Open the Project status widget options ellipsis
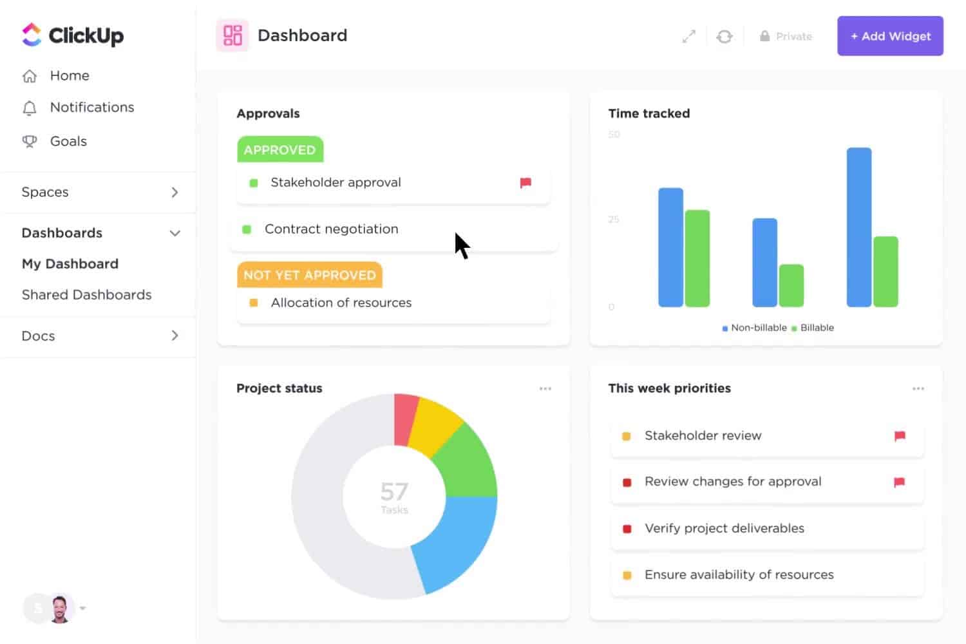 click(x=545, y=388)
